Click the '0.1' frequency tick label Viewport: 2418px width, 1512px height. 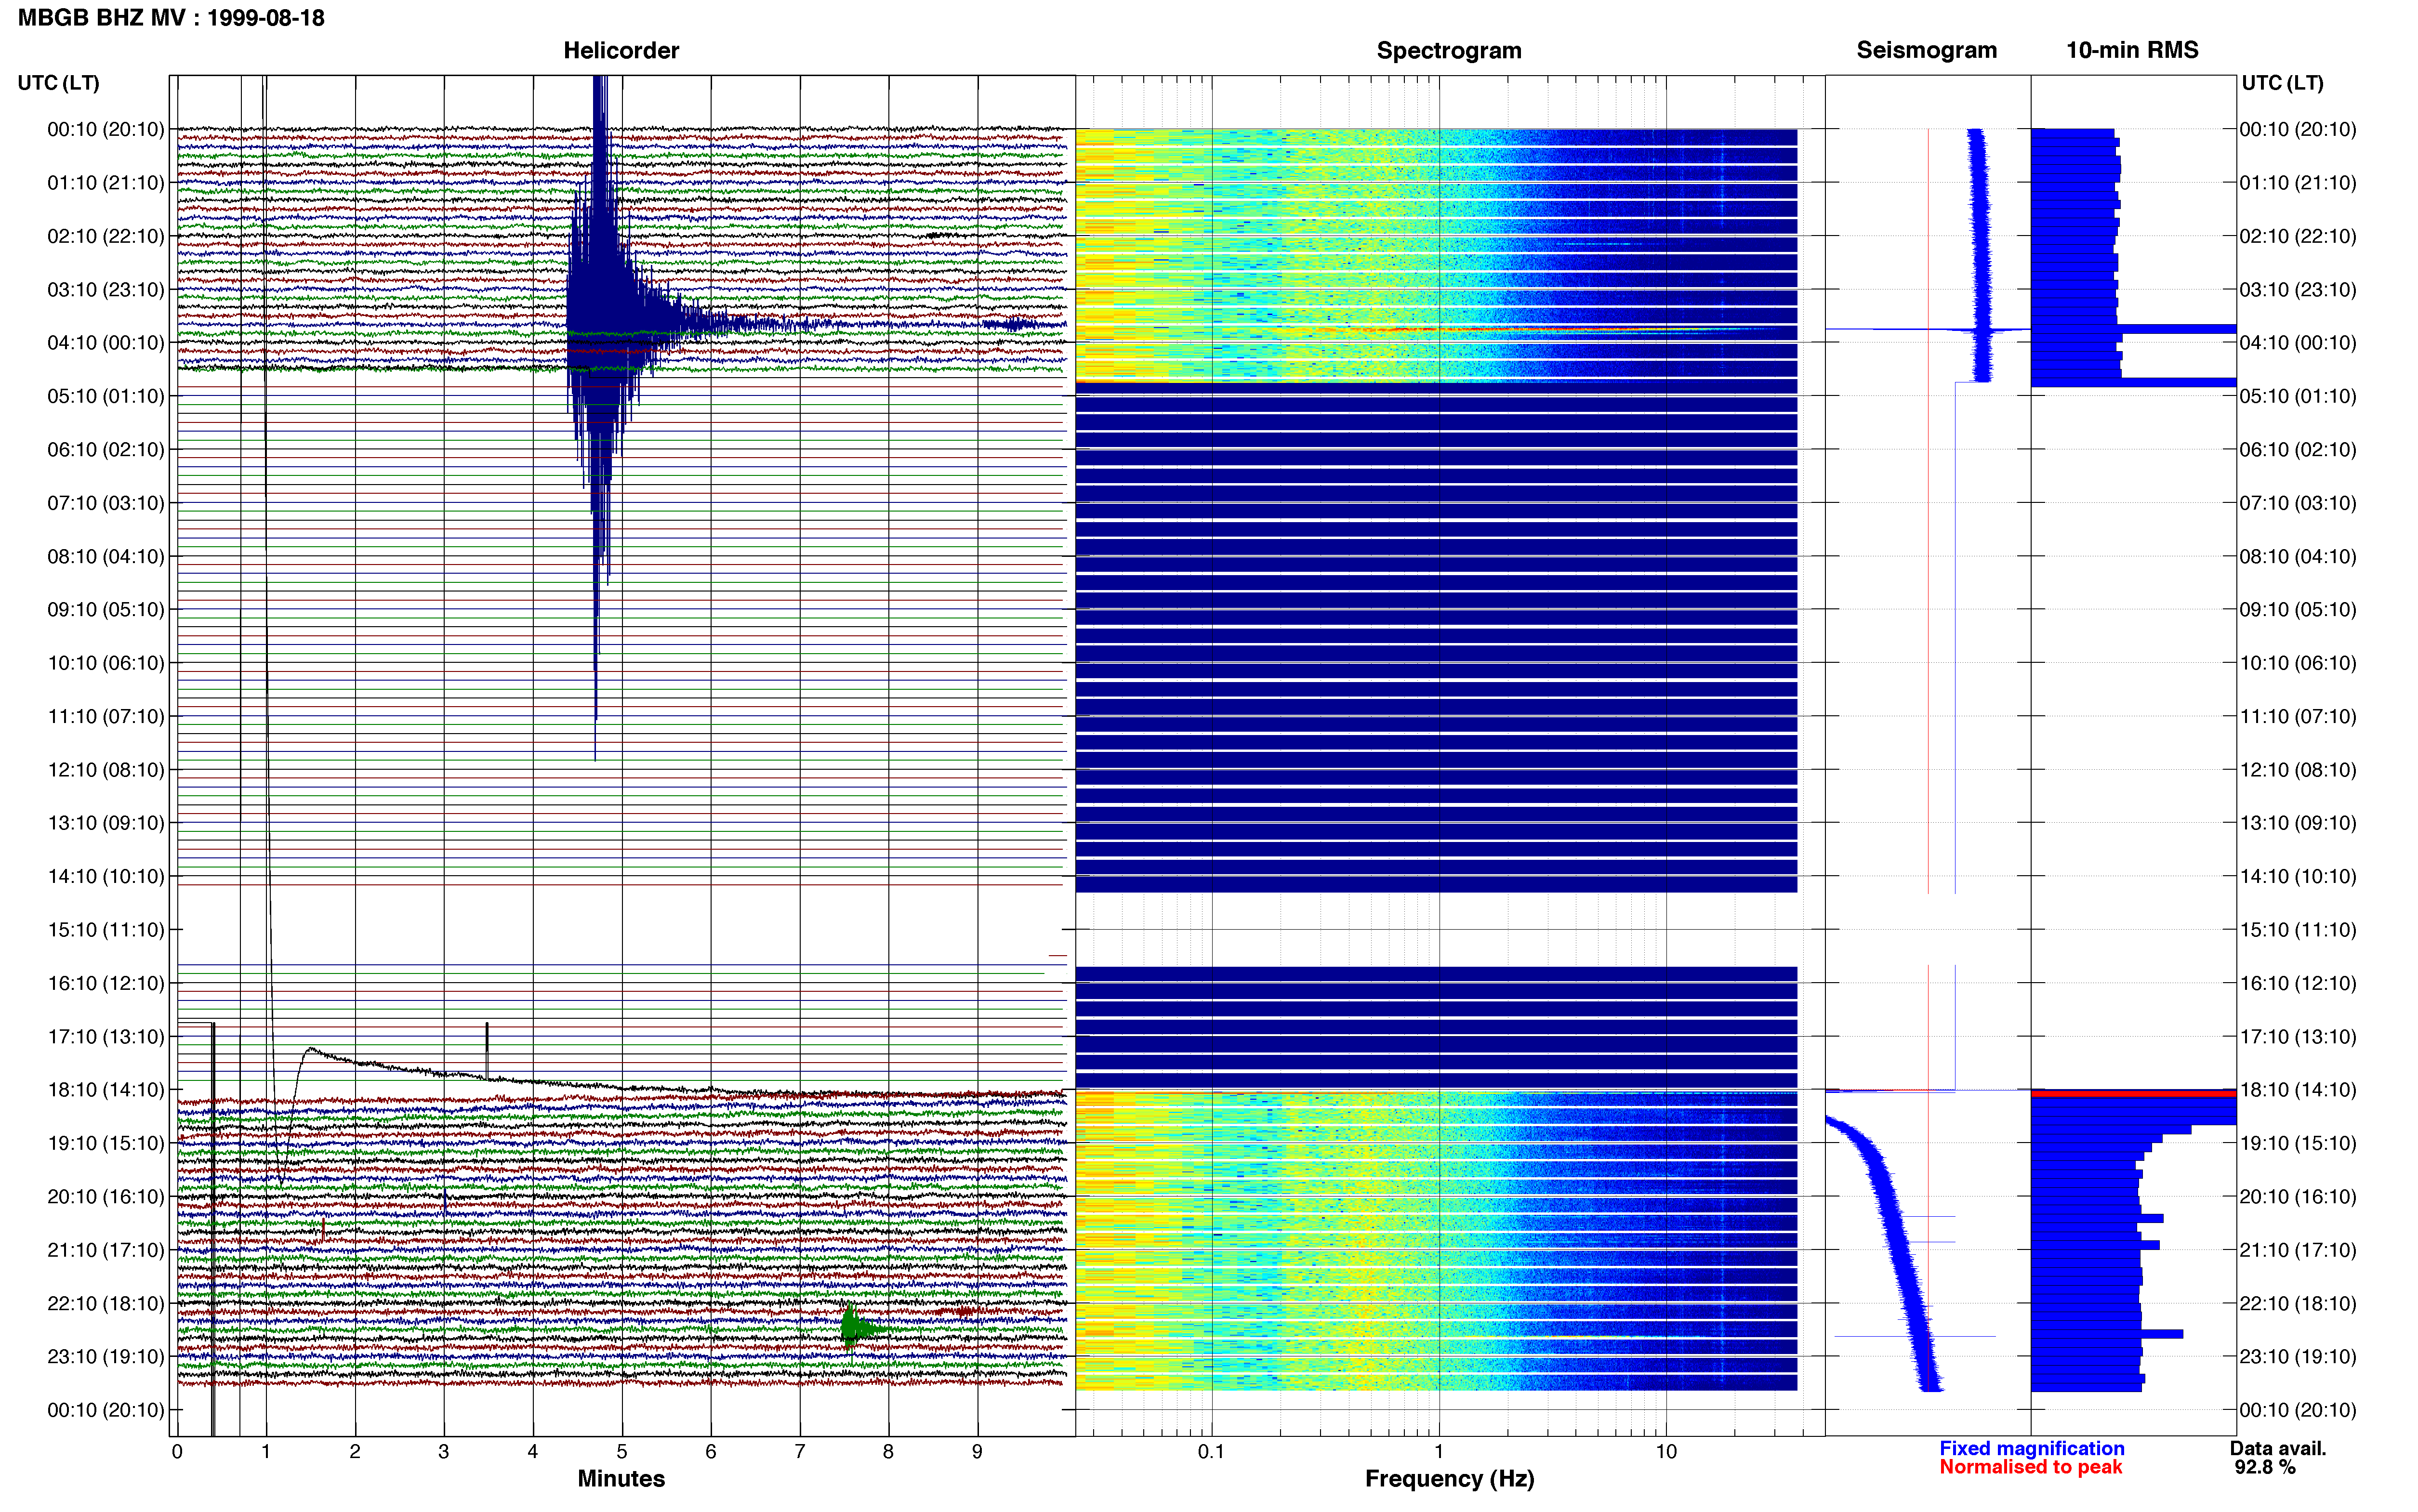pos(1211,1451)
